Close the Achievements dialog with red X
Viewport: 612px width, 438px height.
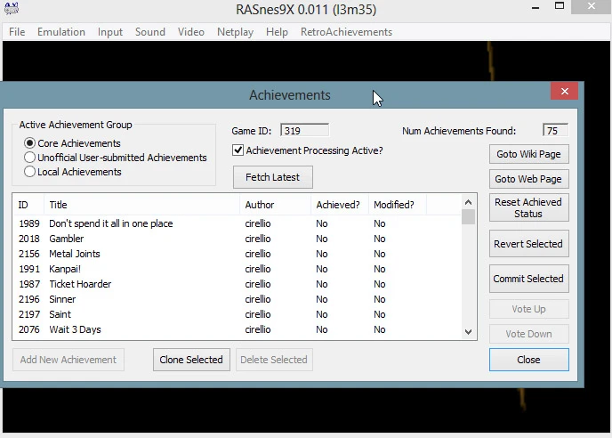[564, 92]
